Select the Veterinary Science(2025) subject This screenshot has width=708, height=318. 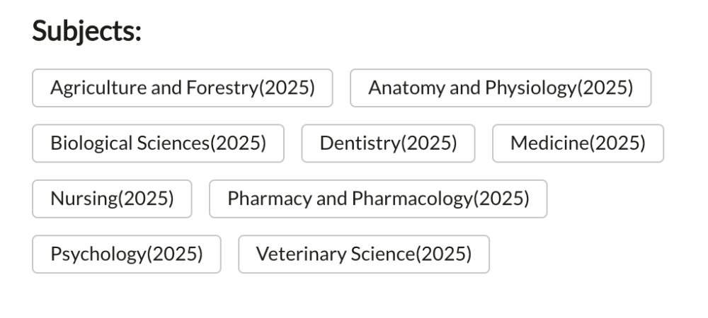point(363,254)
